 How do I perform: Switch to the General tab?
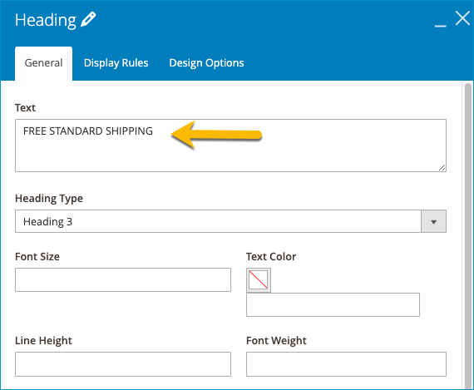click(43, 63)
